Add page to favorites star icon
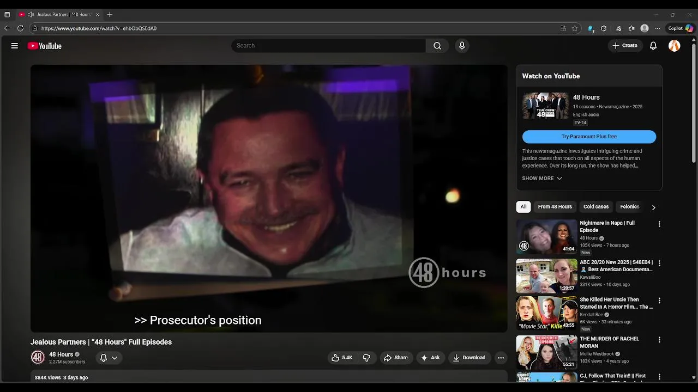 [x=575, y=28]
